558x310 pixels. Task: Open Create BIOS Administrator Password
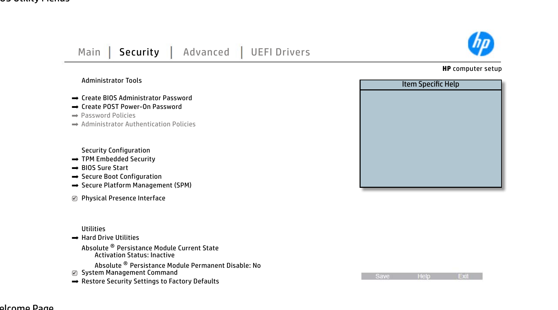click(x=137, y=98)
